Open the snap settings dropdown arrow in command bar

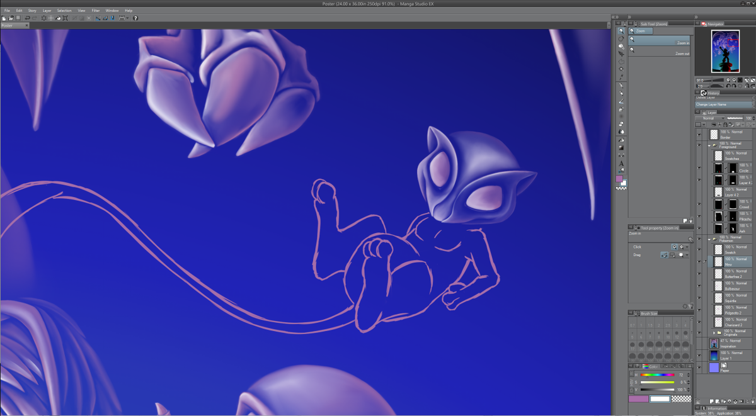click(x=127, y=18)
